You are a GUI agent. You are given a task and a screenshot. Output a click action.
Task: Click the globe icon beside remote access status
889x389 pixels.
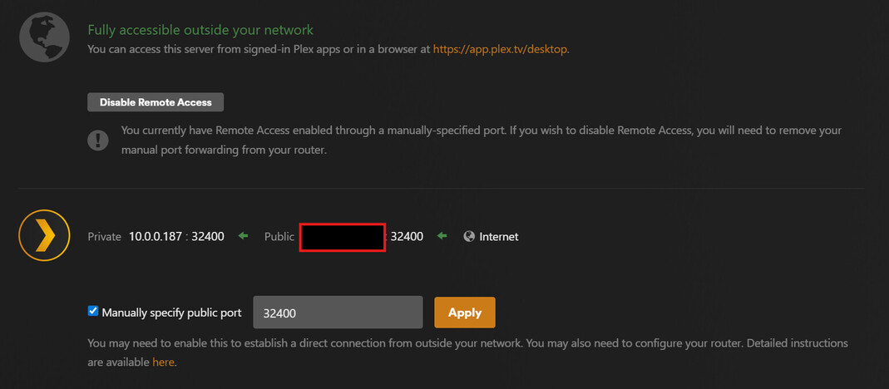[x=44, y=37]
